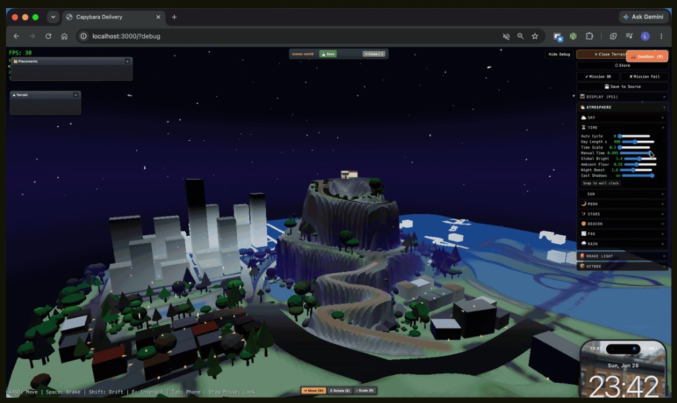This screenshot has width=677, height=403.
Task: Select the Move (W) gizmo mode
Action: point(314,390)
